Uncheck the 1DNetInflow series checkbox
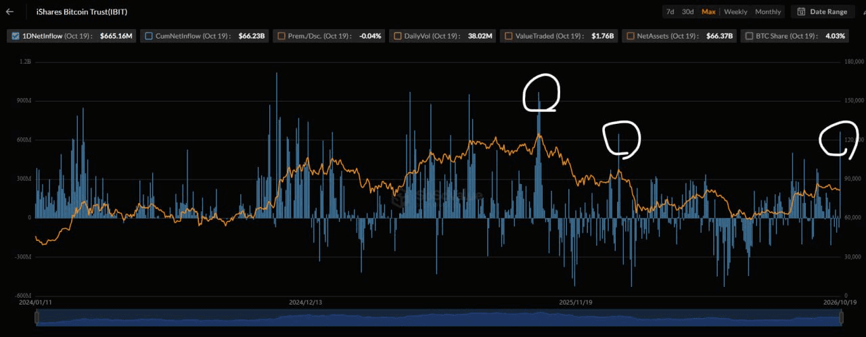The width and height of the screenshot is (866, 337). 16,36
